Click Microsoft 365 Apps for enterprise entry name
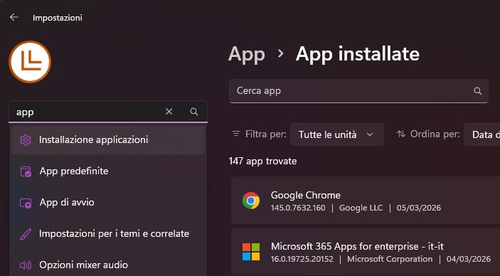Screen dimensions: 500x276 [357, 246]
